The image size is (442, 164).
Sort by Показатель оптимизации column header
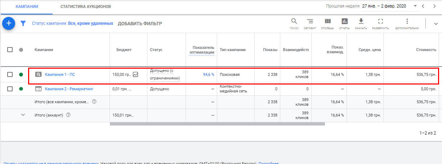[x=202, y=50]
